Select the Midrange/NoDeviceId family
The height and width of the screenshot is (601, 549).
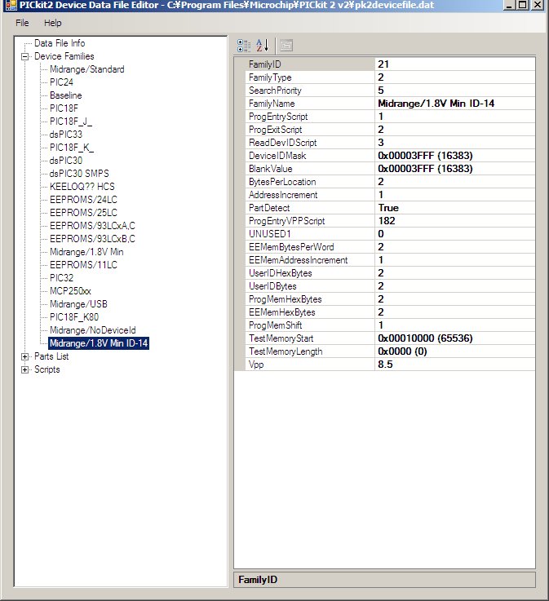coord(92,330)
